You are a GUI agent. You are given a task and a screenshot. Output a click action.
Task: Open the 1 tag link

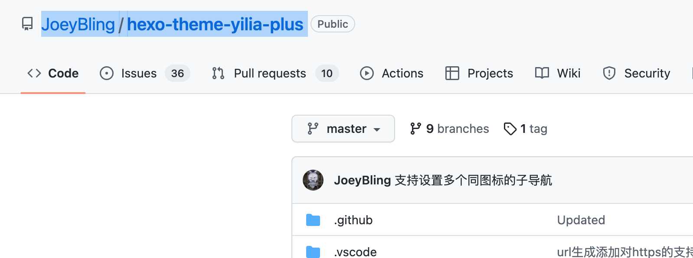click(526, 129)
